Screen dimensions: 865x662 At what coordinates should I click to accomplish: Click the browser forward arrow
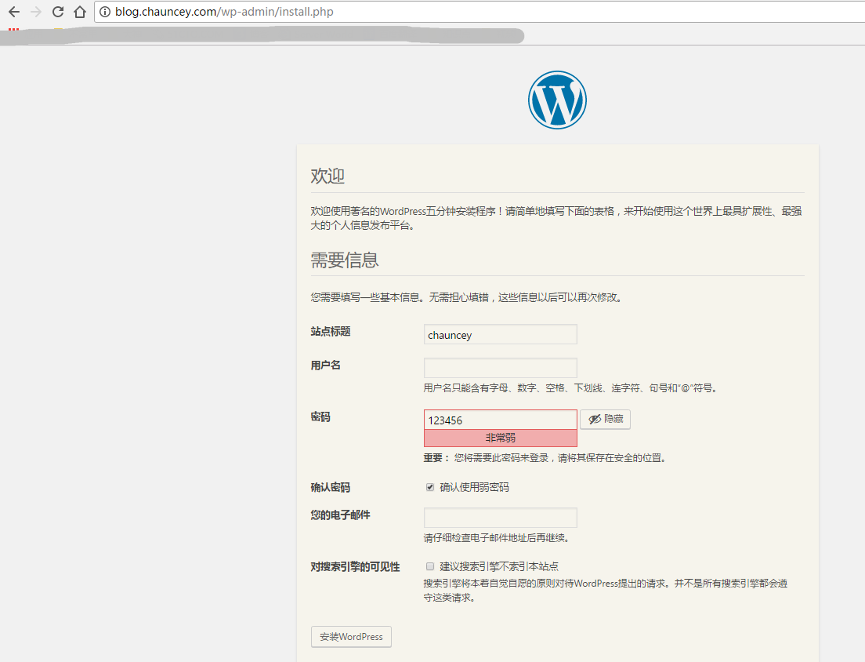point(36,12)
